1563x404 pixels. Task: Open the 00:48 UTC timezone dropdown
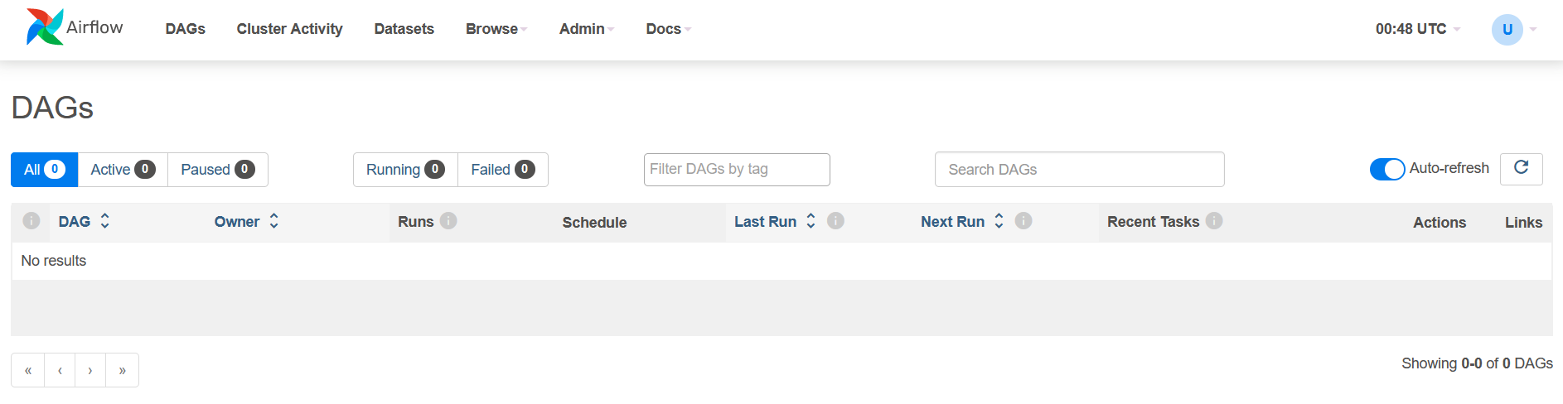pyautogui.click(x=1417, y=29)
